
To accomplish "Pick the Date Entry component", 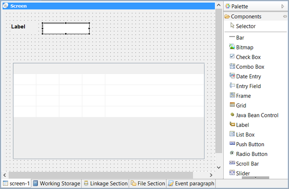I will 245,76.
